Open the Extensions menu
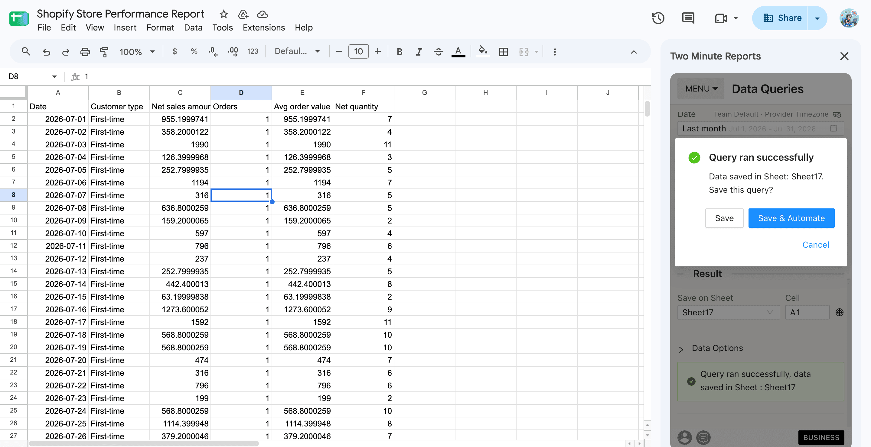Screen dimensions: 871x447 point(264,27)
